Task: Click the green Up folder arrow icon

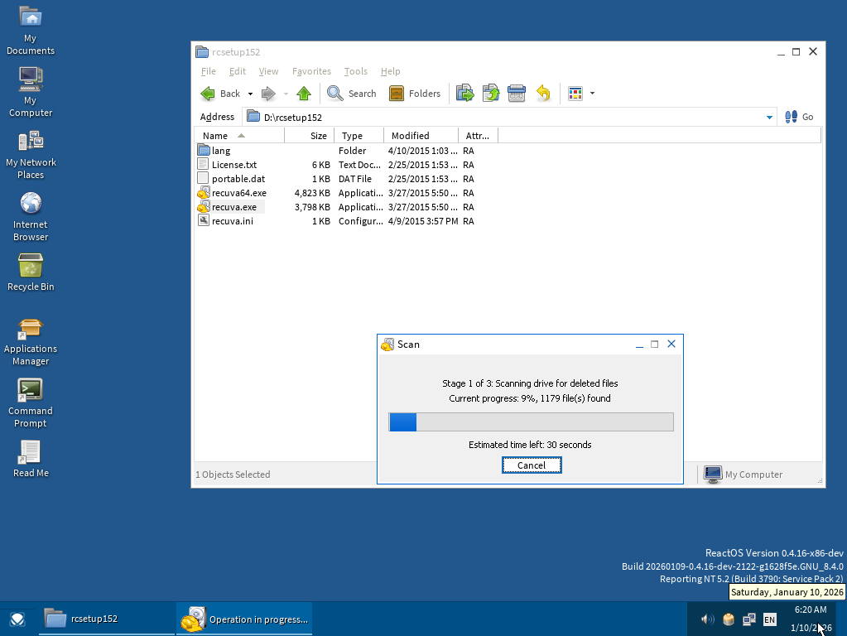Action: pyautogui.click(x=304, y=94)
